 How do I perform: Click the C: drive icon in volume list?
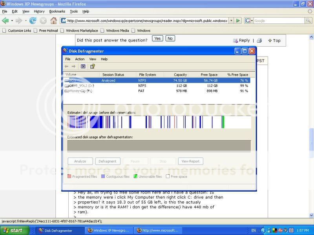67,81
